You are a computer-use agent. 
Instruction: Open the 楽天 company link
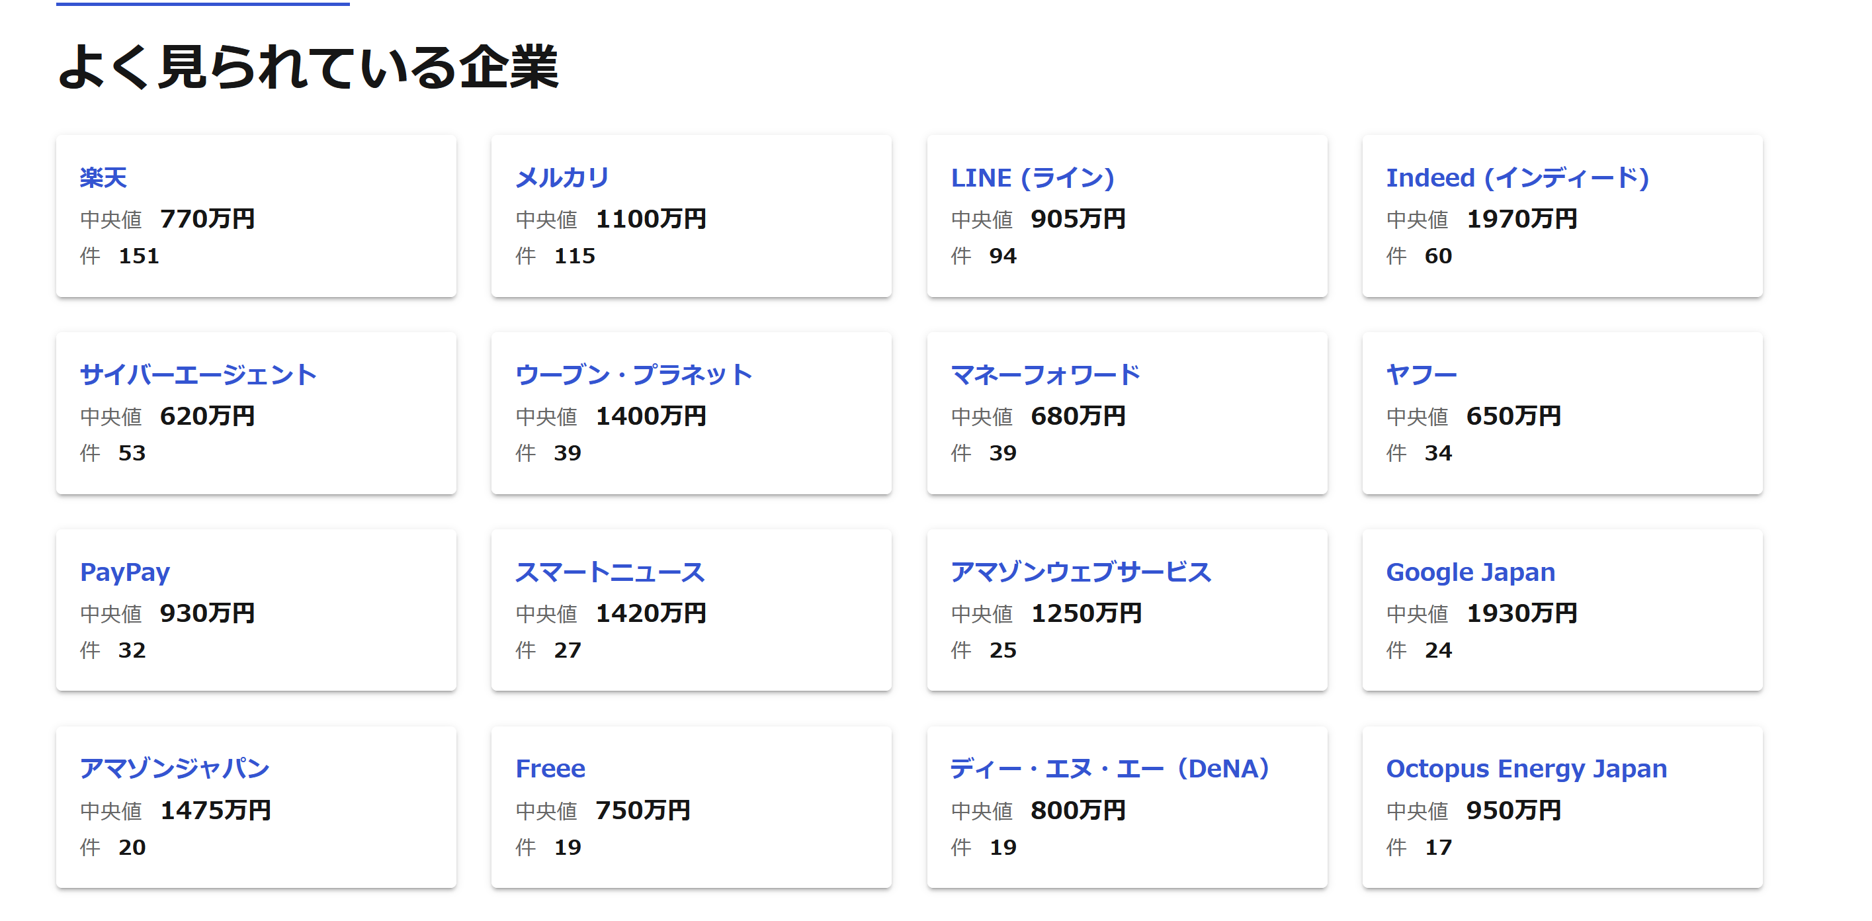[x=103, y=178]
